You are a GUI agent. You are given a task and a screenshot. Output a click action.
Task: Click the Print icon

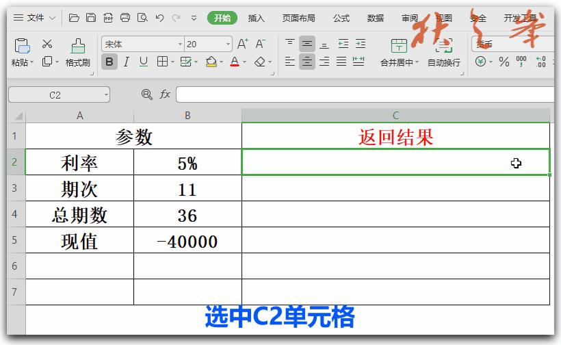pos(125,18)
